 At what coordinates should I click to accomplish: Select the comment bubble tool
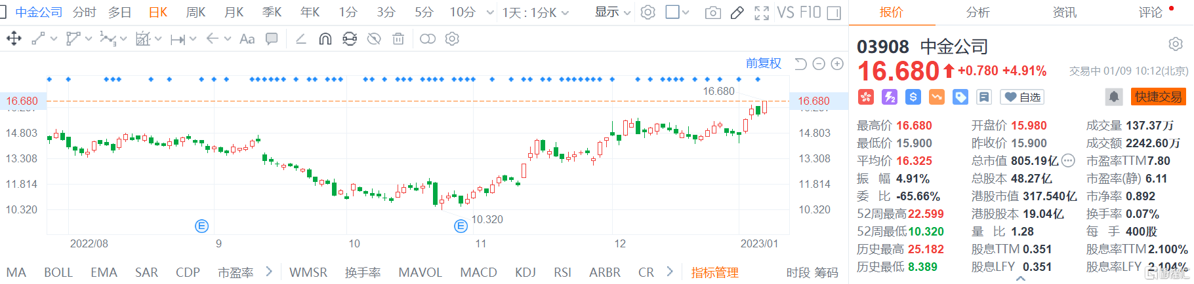tap(271, 39)
